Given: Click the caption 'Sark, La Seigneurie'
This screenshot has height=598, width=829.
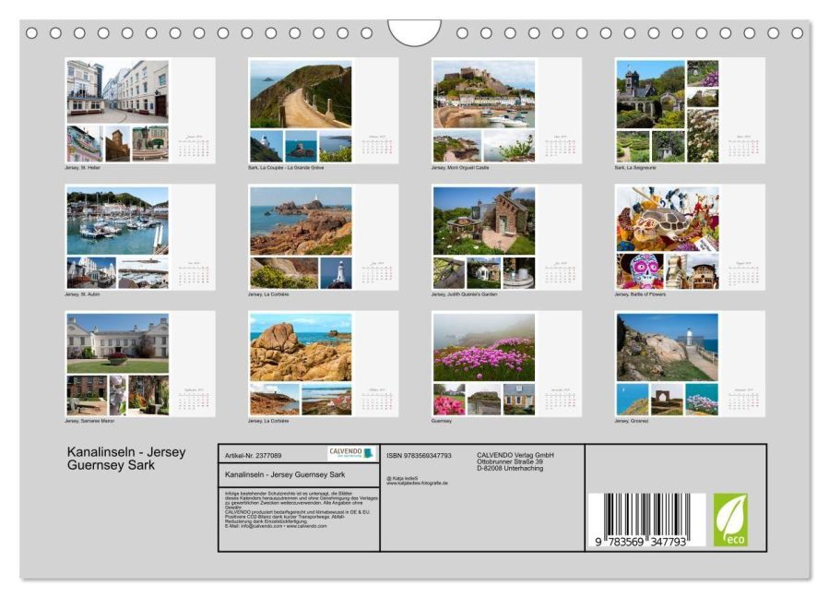Looking at the screenshot, I should pyautogui.click(x=635, y=168).
